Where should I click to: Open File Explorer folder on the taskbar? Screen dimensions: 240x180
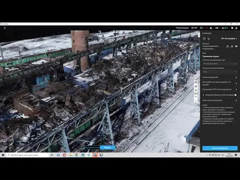click(70, 155)
